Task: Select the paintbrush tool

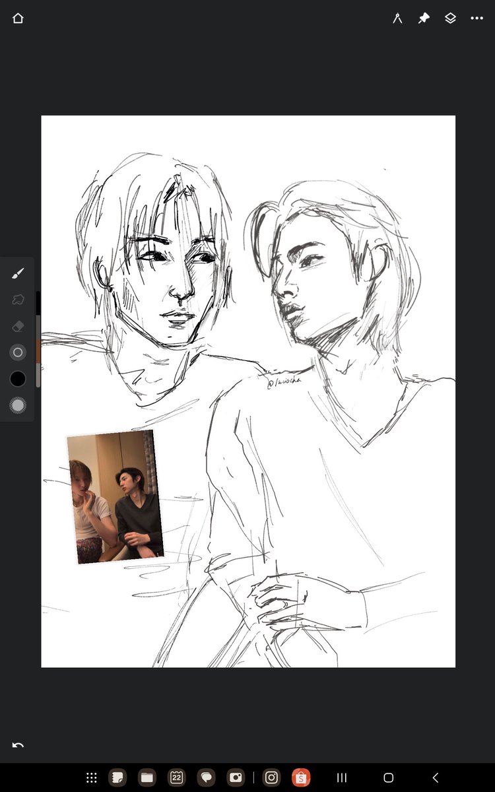Action: [x=18, y=273]
